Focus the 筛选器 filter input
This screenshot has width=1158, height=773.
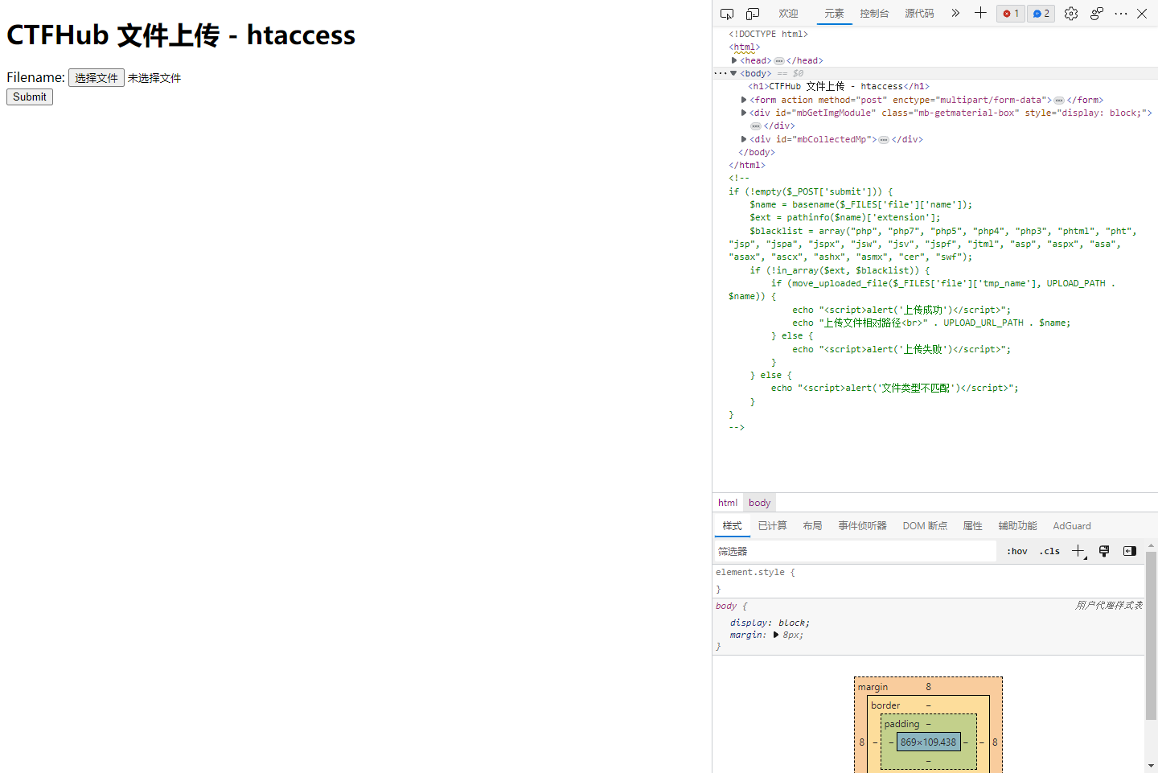[x=855, y=551]
